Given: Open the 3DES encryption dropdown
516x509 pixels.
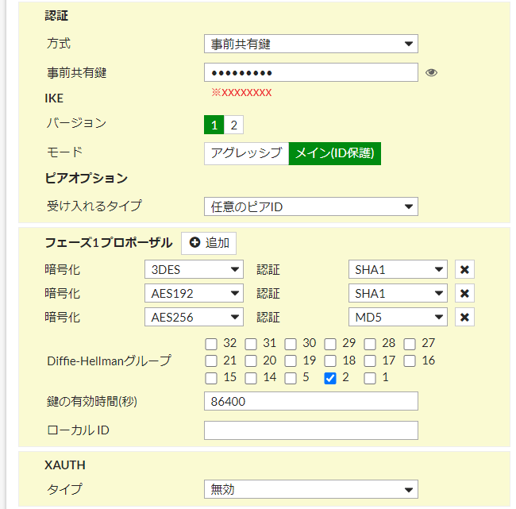Looking at the screenshot, I should pos(194,269).
